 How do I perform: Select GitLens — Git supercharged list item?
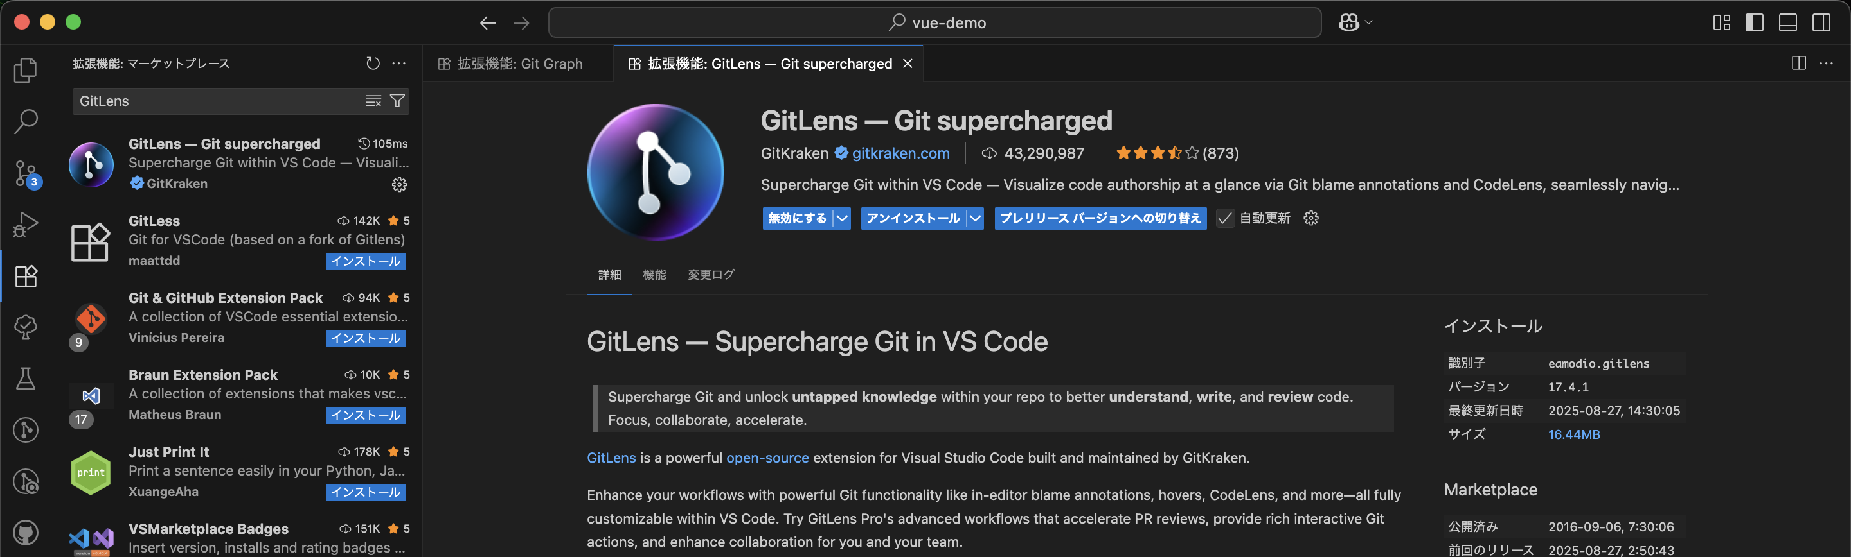(237, 164)
